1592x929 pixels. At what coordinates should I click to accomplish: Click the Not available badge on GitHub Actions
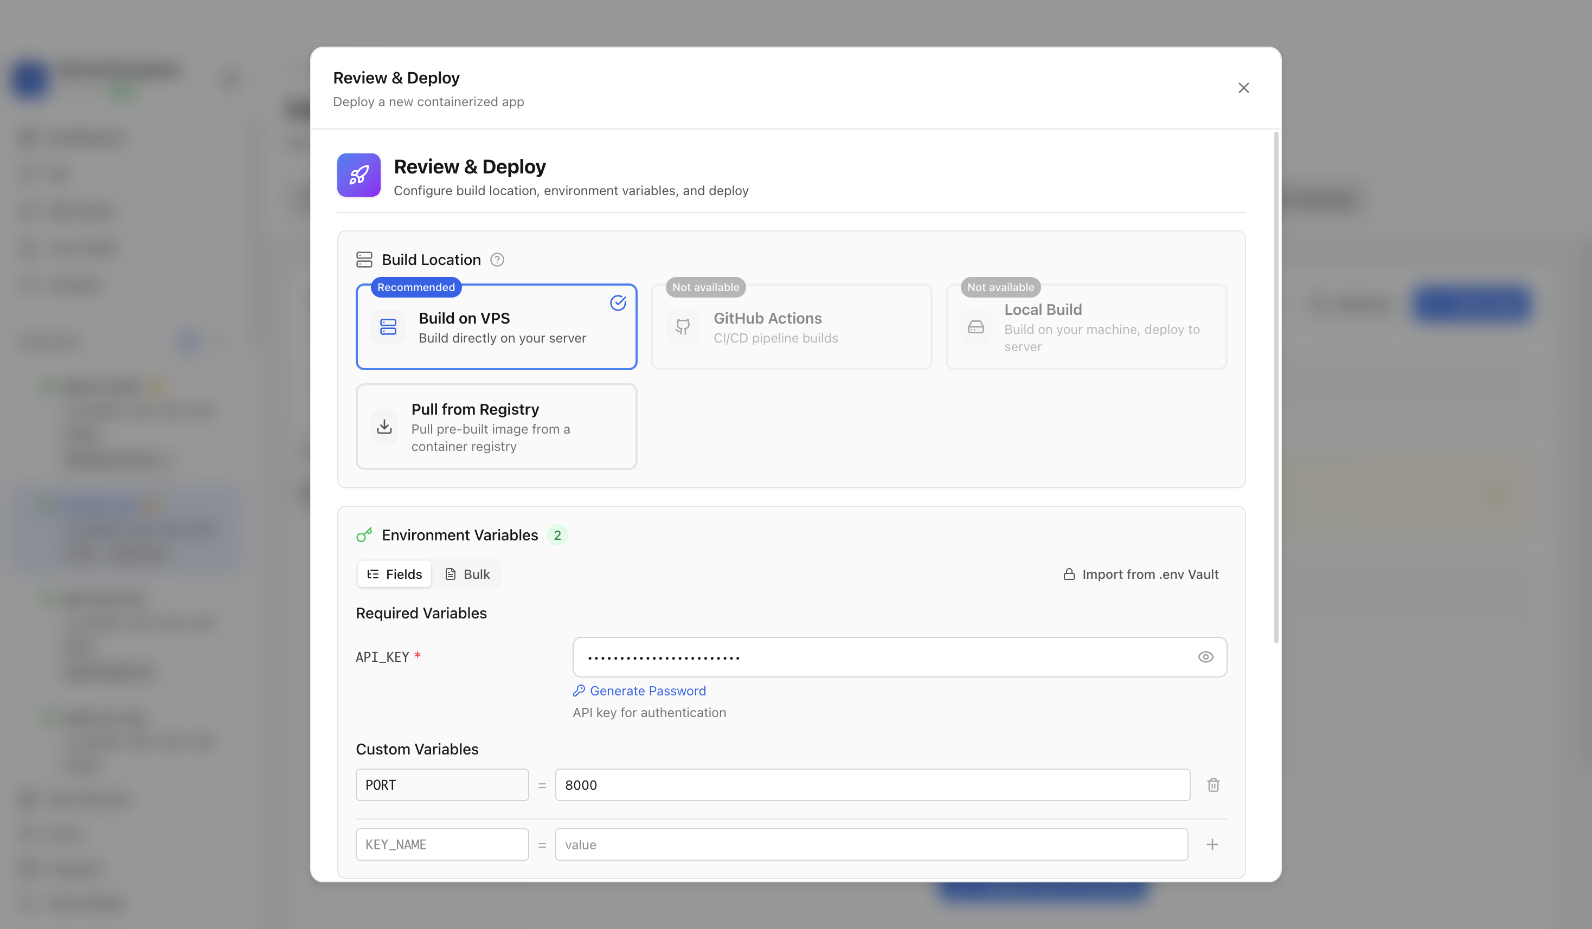point(705,287)
